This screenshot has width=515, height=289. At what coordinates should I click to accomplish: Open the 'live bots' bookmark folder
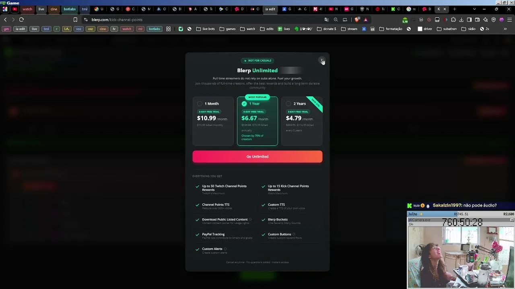pos(206,29)
